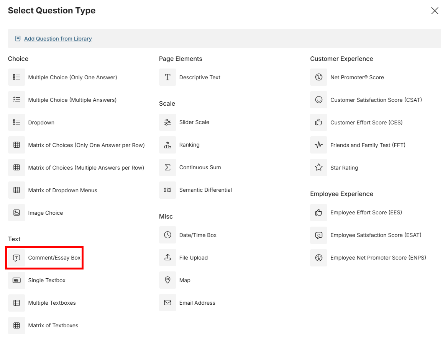Image resolution: width=443 pixels, height=343 pixels.
Task: Select Multiple Choice (Only One Answer) label
Action: click(x=72, y=77)
